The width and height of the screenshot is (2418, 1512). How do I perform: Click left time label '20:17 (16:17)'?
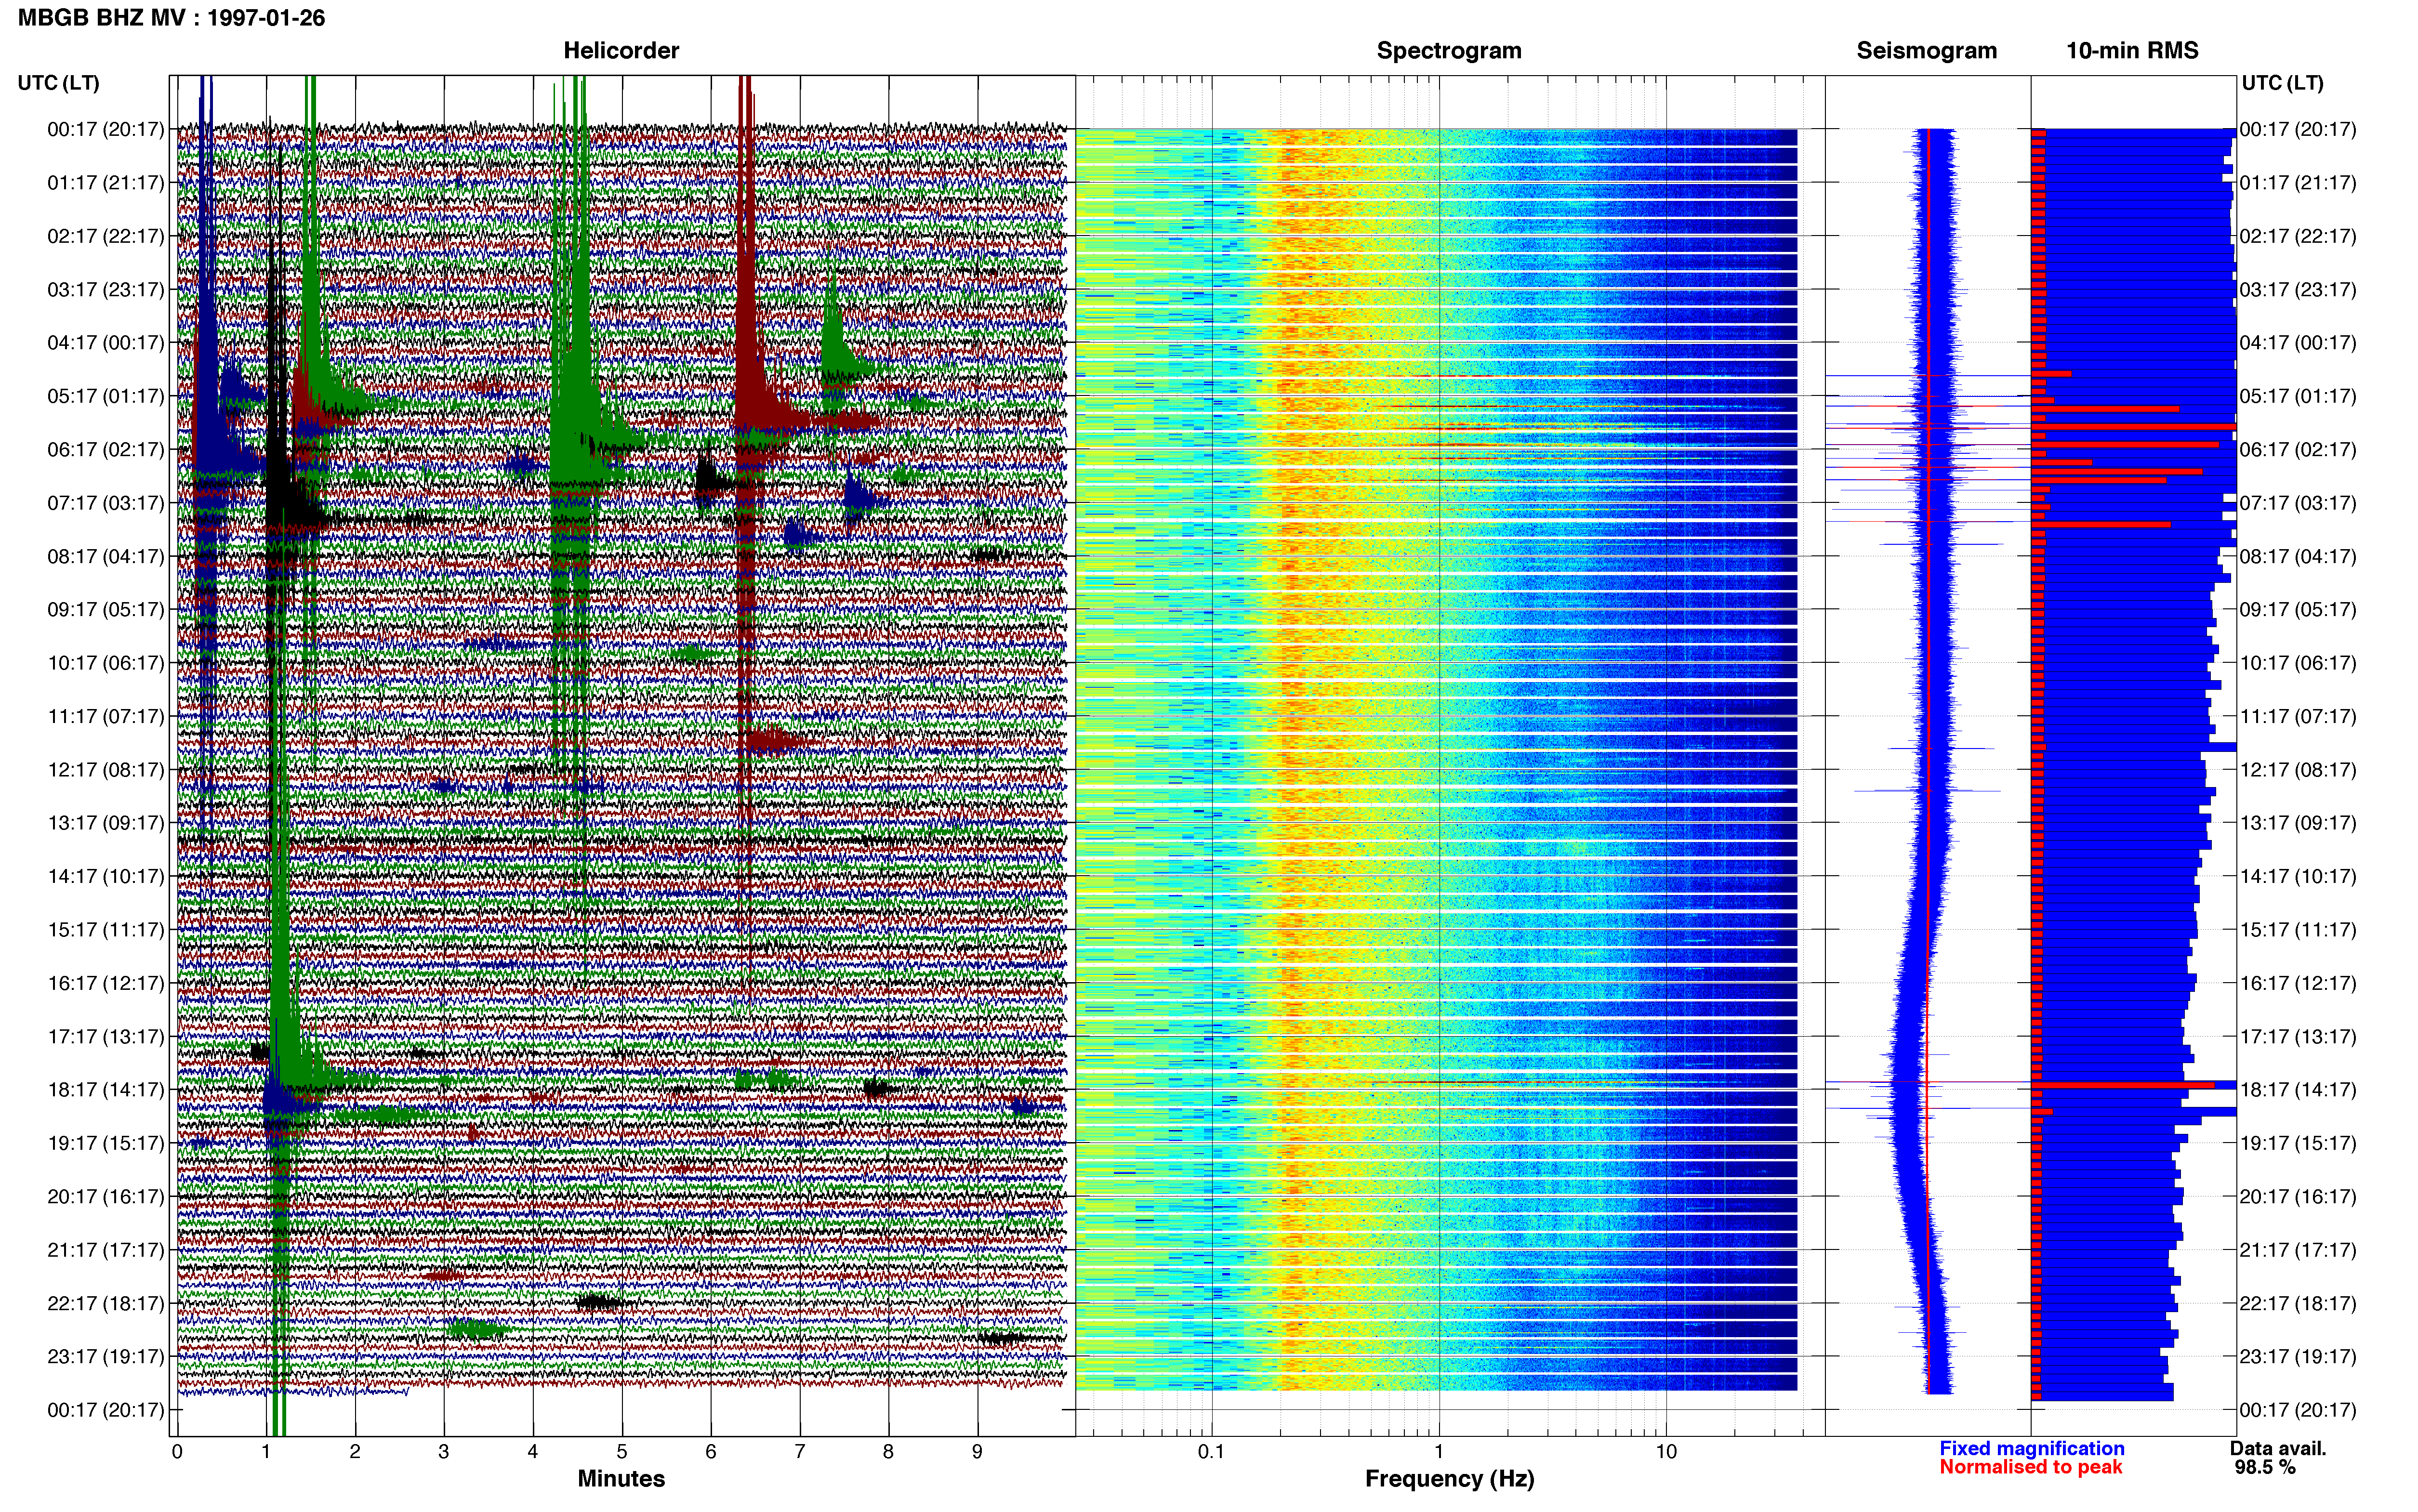tap(106, 1196)
